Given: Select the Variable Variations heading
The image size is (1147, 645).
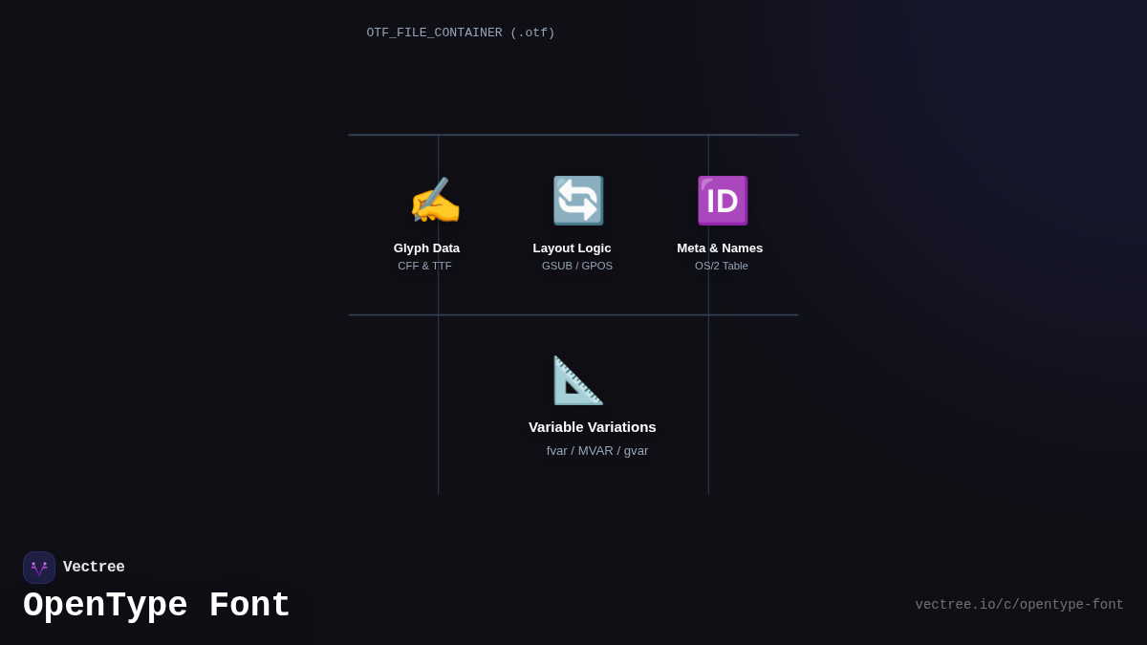Looking at the screenshot, I should pyautogui.click(x=592, y=427).
